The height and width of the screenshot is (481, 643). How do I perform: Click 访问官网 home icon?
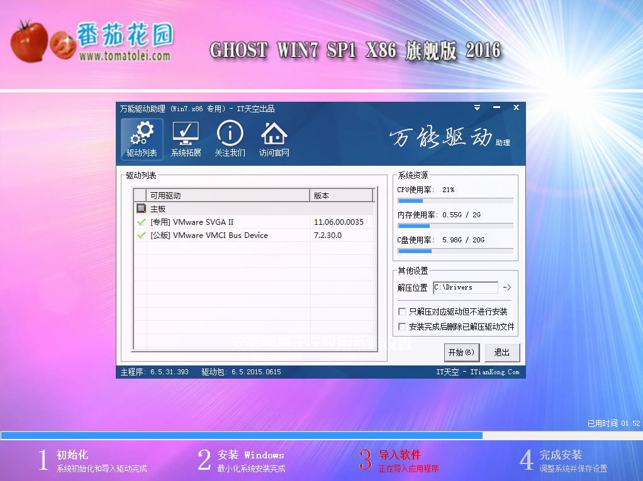click(x=274, y=139)
